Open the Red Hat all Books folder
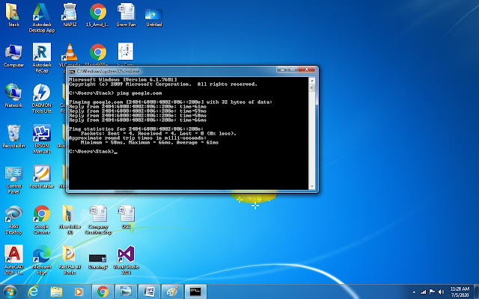The width and height of the screenshot is (479, 299). [x=70, y=260]
